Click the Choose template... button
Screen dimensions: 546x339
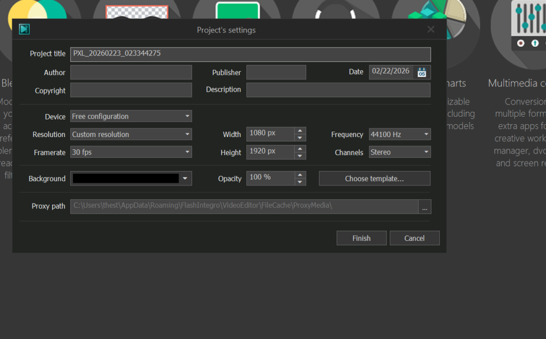[x=374, y=179]
